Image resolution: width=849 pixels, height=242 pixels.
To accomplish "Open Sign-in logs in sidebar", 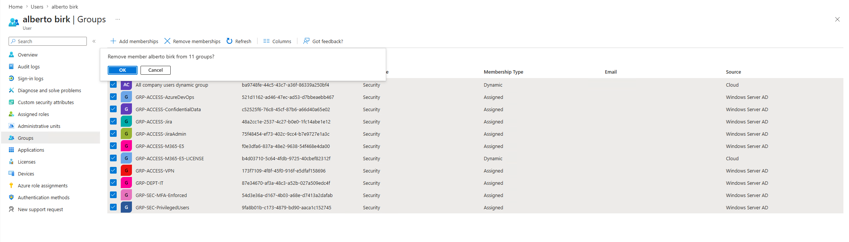I will pos(31,78).
